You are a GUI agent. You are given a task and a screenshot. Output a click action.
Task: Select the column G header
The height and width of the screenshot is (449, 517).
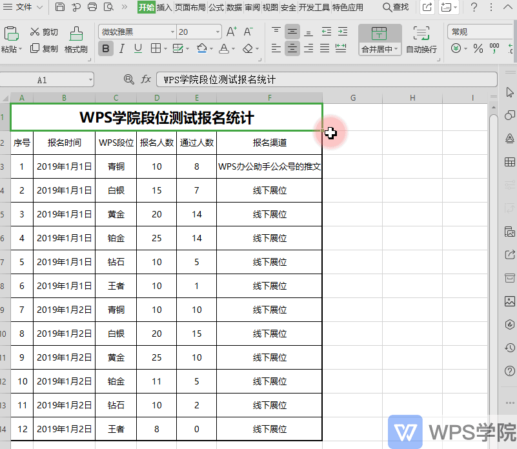(x=352, y=98)
